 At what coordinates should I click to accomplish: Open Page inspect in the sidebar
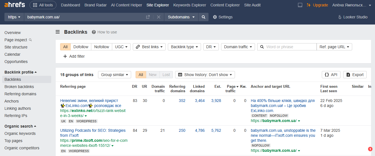pos(16,40)
